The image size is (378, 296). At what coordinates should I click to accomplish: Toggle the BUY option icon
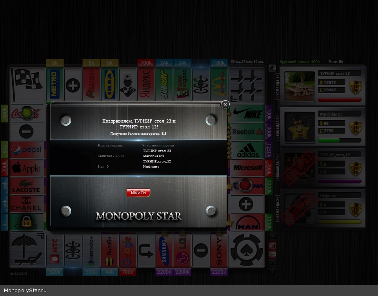[273, 254]
